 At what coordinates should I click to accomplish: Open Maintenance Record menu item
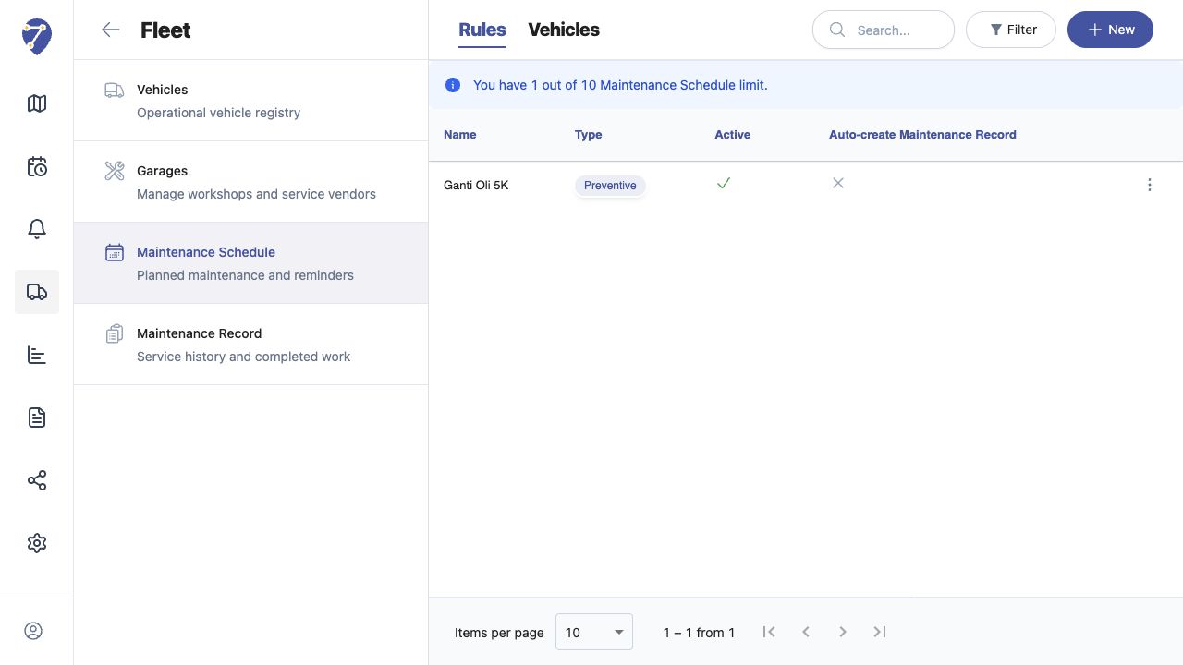coord(250,345)
